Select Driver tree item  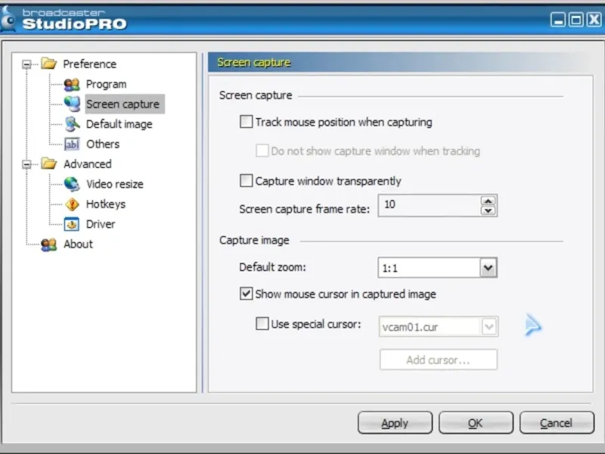[101, 224]
